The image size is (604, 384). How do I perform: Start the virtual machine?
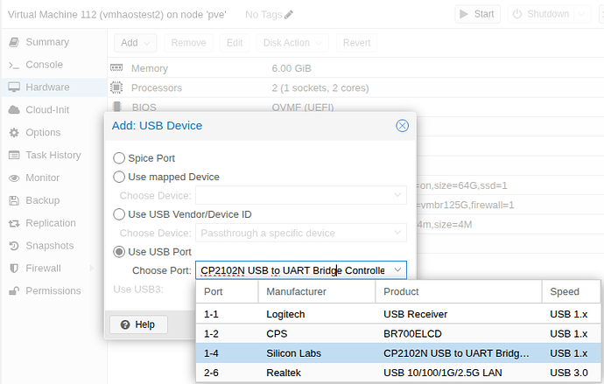pos(477,14)
